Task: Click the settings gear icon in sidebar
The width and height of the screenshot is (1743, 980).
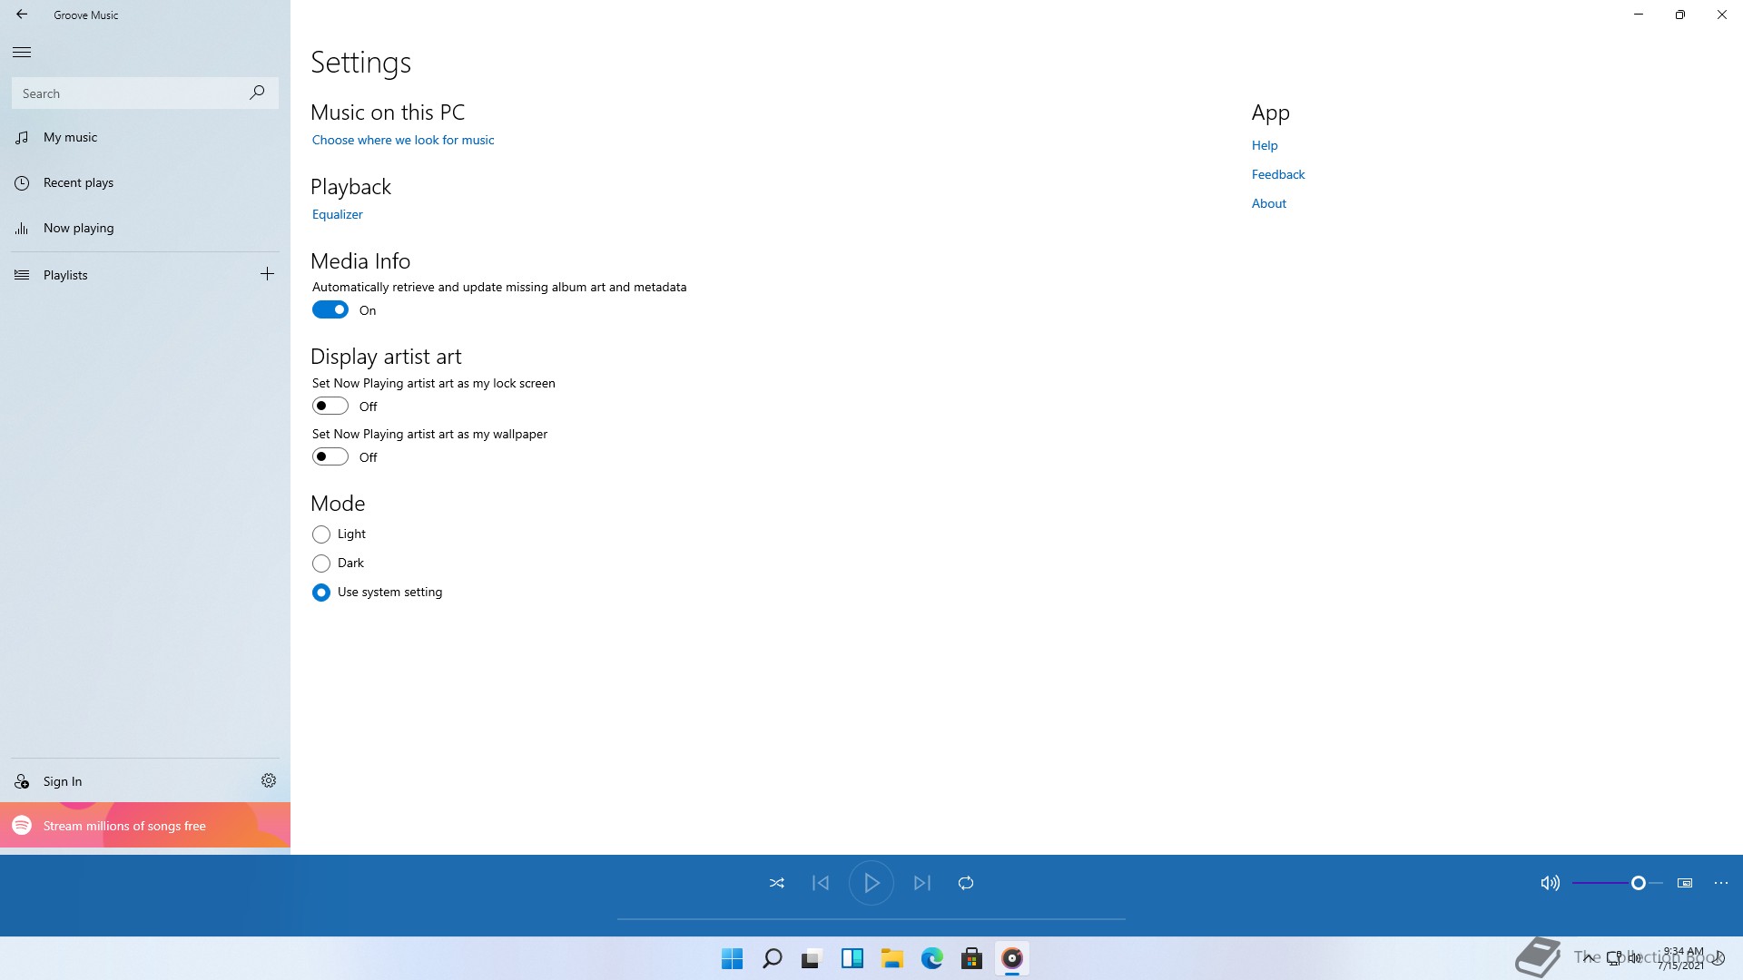Action: pyautogui.click(x=269, y=780)
